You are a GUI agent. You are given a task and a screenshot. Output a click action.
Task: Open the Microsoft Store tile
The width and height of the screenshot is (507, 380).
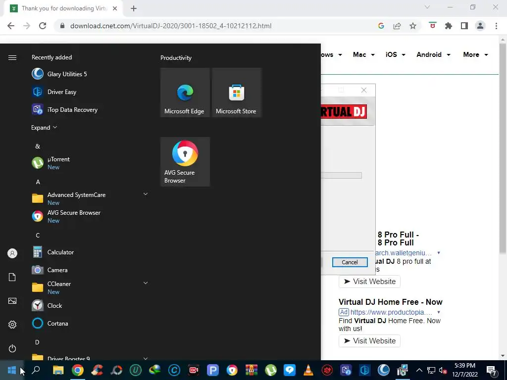point(237,93)
